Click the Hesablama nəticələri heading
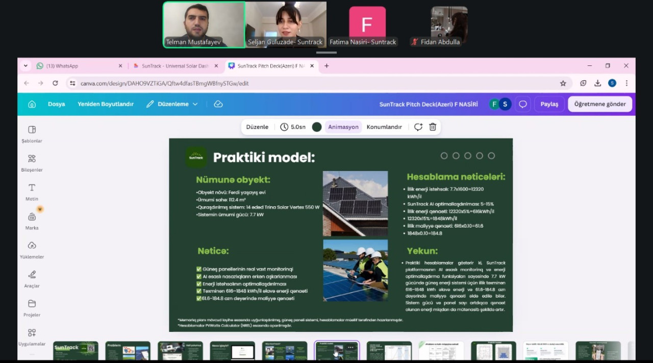 (x=456, y=177)
